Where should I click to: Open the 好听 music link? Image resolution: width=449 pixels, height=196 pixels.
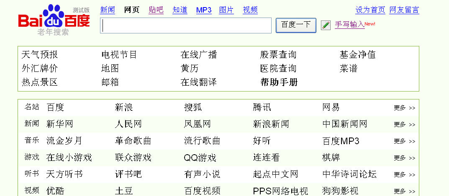tap(262, 141)
